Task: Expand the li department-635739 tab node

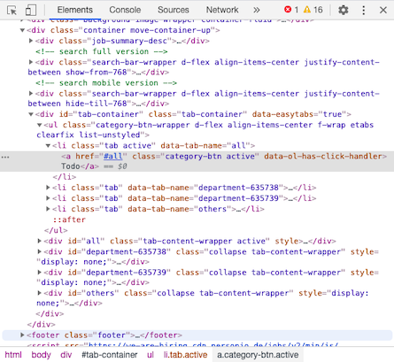Action: pos(48,198)
